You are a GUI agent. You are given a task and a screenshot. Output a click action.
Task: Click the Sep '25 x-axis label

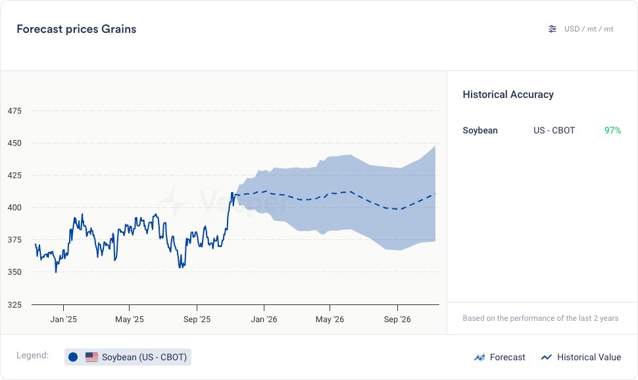tap(197, 320)
